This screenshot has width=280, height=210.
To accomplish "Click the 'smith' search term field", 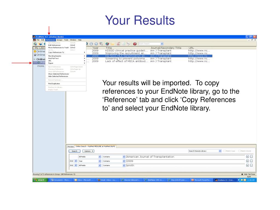I will pos(186,165).
